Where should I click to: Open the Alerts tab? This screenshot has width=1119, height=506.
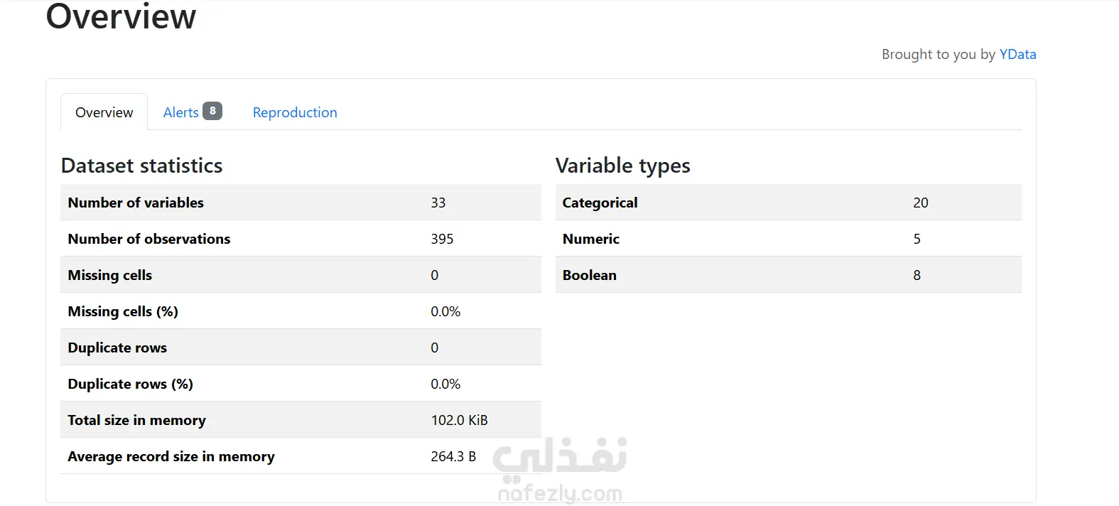coord(180,112)
